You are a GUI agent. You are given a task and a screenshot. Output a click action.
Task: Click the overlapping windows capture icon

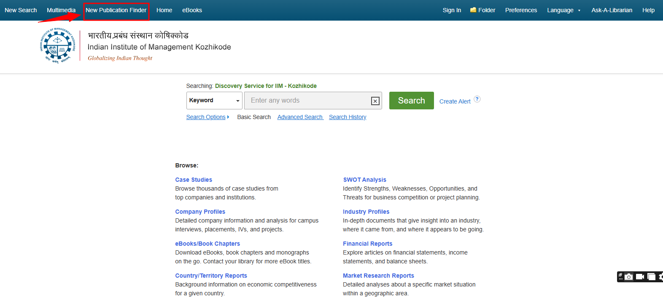click(651, 277)
